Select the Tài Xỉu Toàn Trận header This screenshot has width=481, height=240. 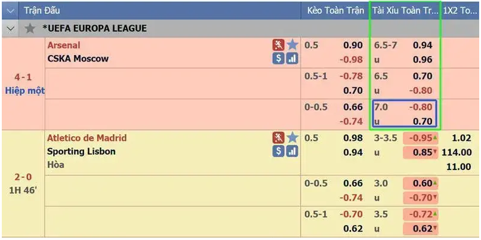tap(405, 10)
